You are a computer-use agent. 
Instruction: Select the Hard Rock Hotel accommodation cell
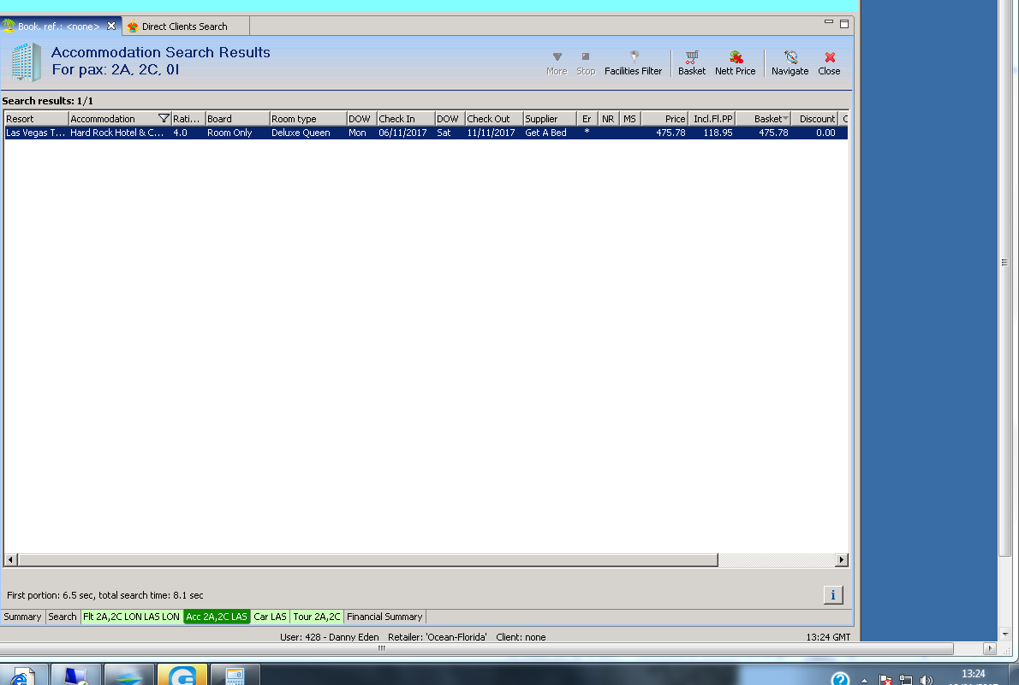(x=117, y=133)
